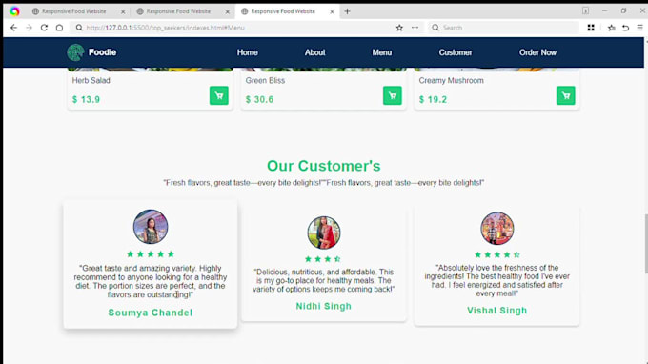The width and height of the screenshot is (648, 364).
Task: Open the bookmarks list icon
Action: tap(611, 28)
